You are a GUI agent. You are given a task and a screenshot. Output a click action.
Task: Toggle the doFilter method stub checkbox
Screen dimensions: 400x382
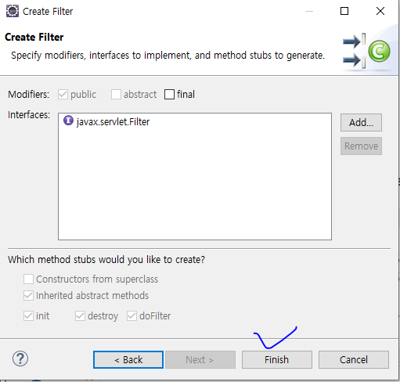click(x=132, y=316)
